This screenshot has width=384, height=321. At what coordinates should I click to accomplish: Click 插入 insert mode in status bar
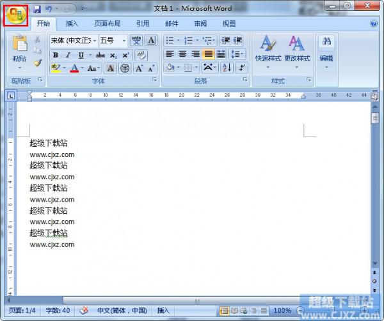163,311
